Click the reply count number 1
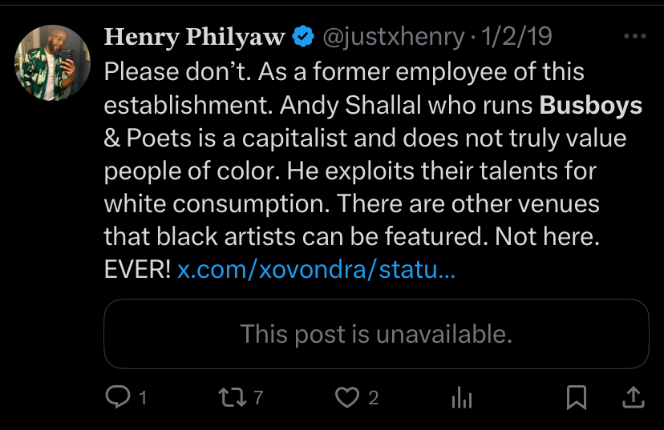 point(143,398)
